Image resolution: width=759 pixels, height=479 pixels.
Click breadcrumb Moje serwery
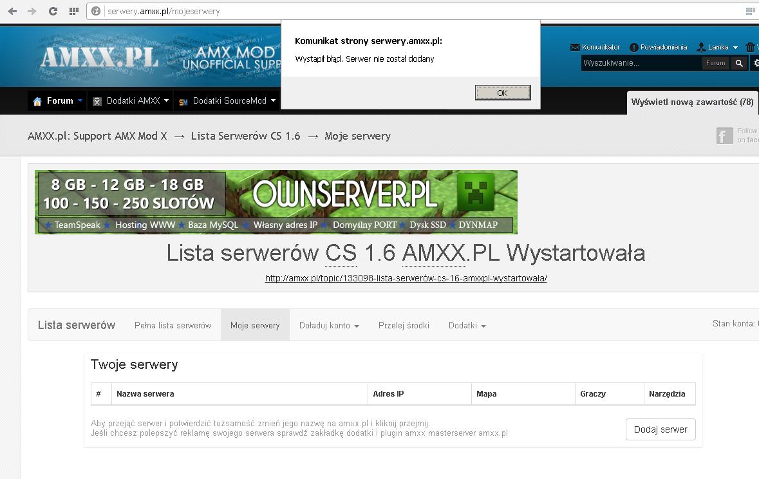[x=358, y=136]
